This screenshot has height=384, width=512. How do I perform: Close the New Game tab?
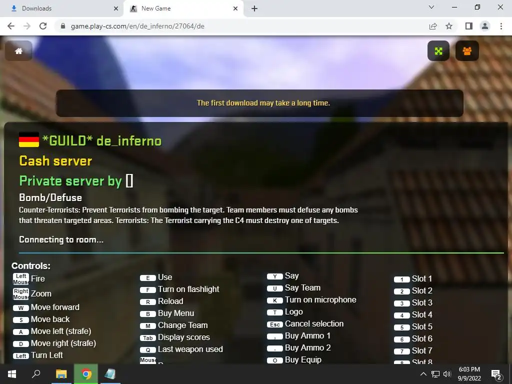click(x=235, y=8)
